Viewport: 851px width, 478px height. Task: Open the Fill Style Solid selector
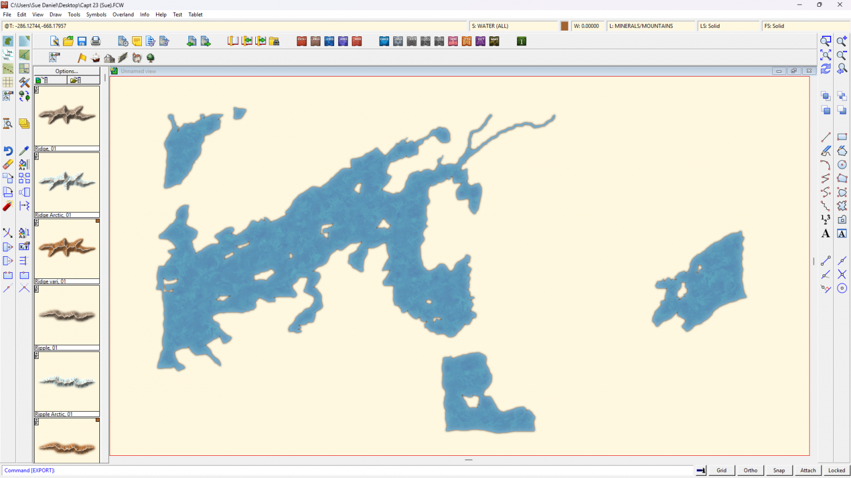click(x=804, y=26)
